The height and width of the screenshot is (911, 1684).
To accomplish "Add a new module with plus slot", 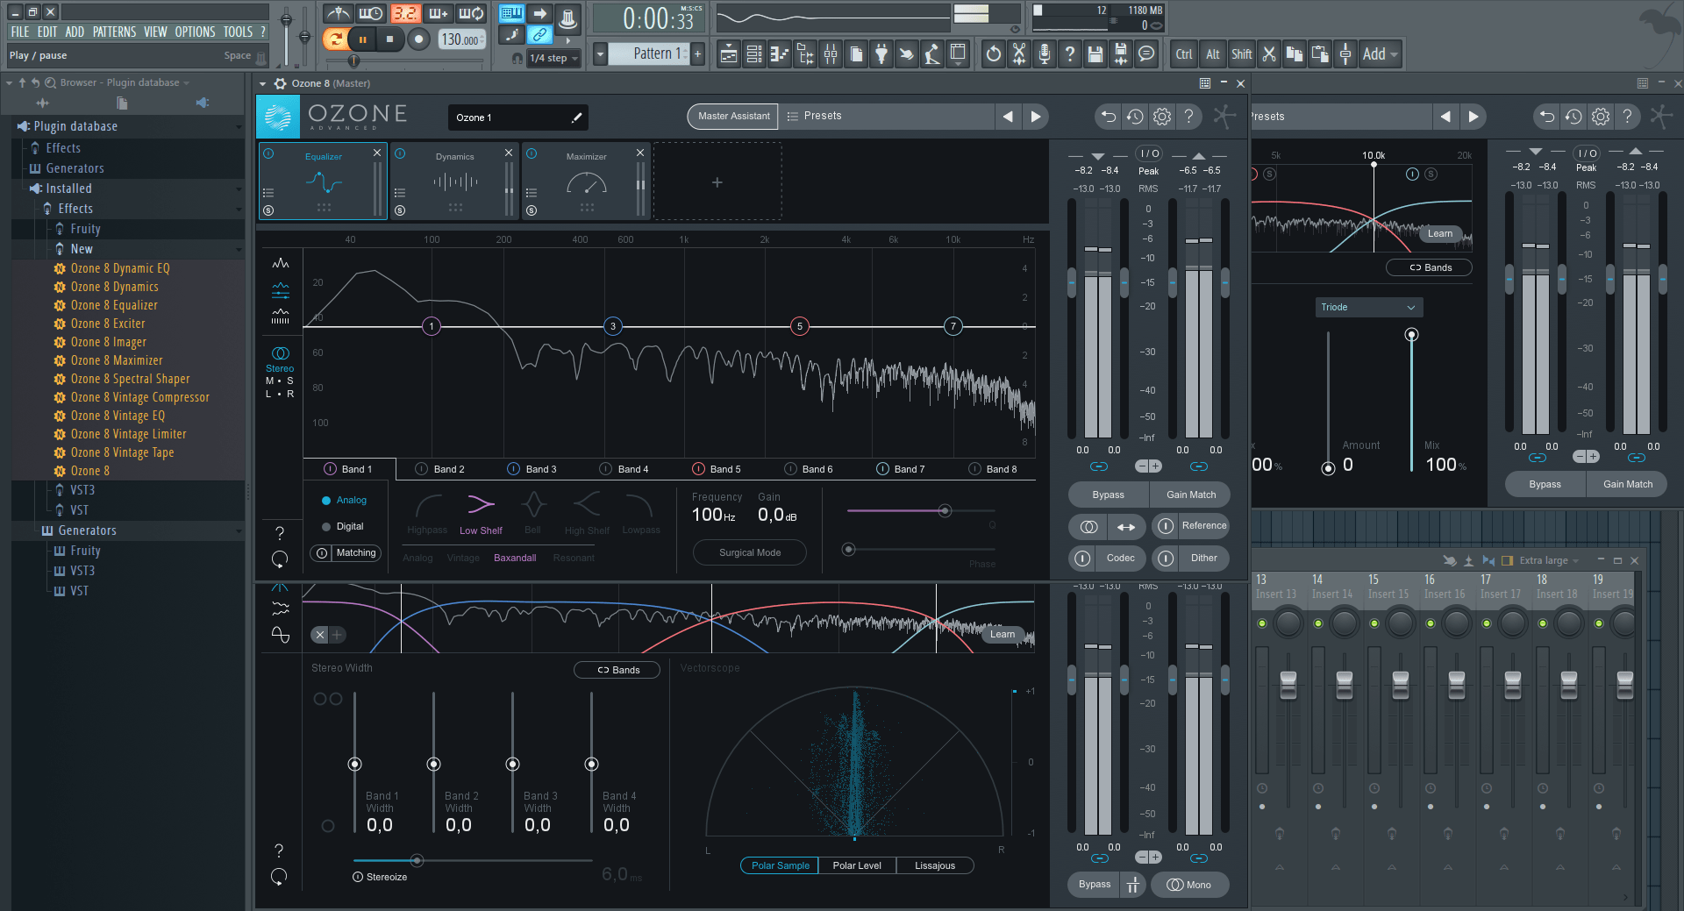I will point(717,182).
